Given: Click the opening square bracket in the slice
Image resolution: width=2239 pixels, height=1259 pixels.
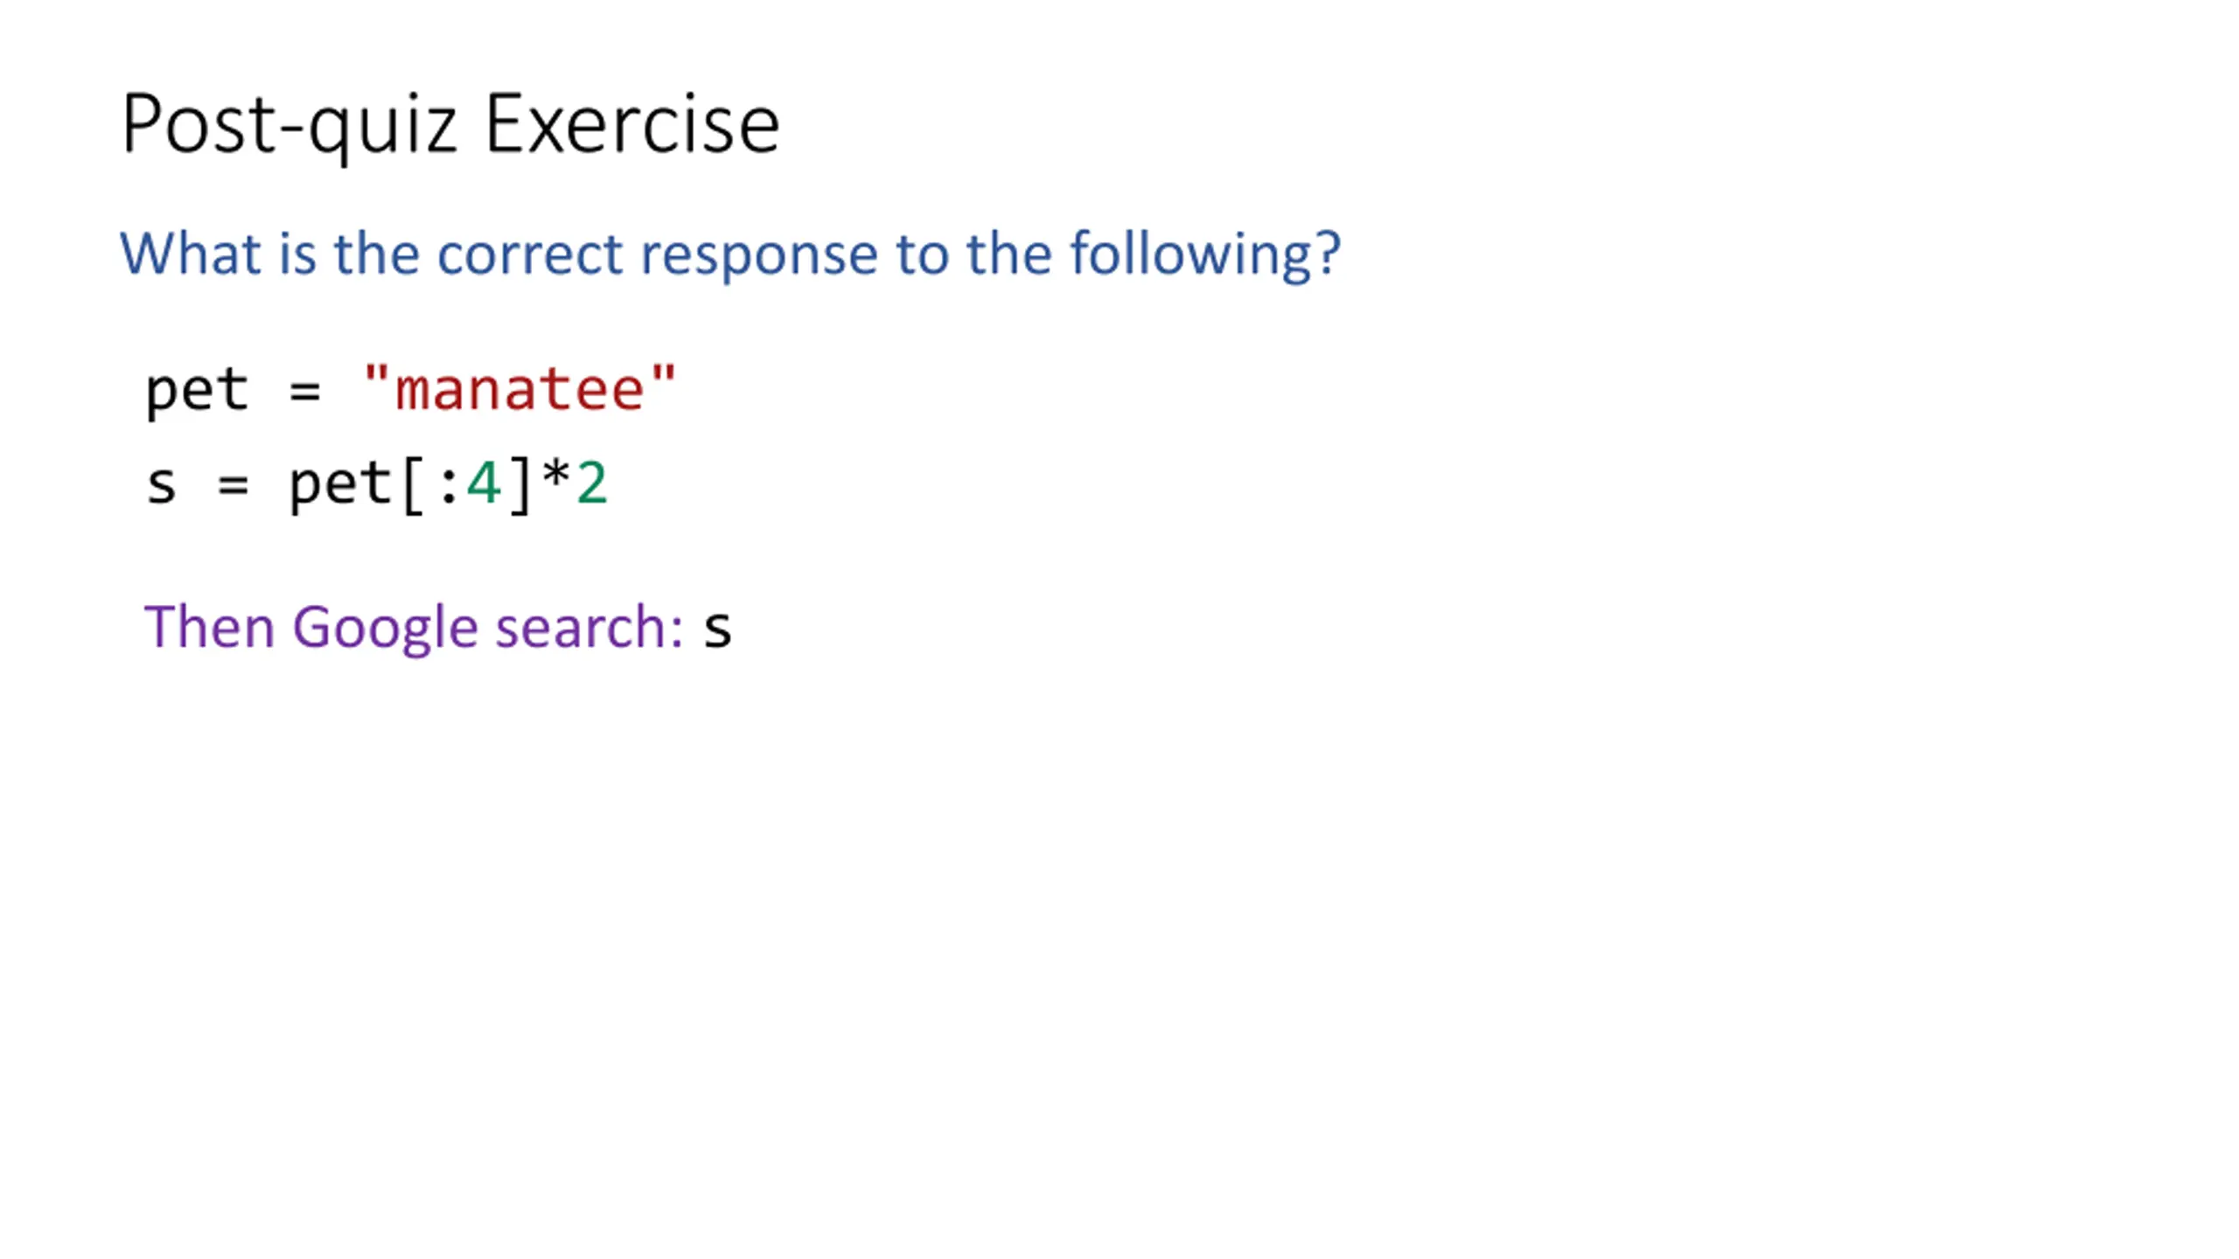Looking at the screenshot, I should (x=413, y=484).
